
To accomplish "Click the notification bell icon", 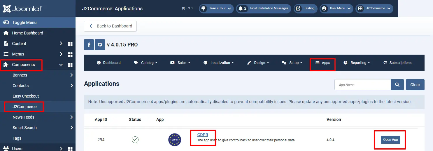I will click(241, 8).
